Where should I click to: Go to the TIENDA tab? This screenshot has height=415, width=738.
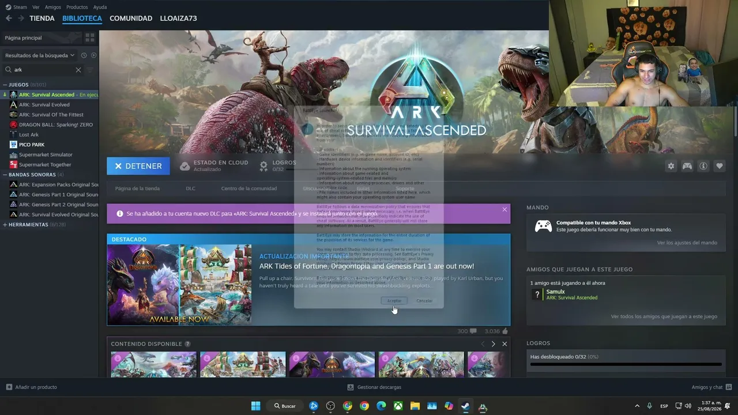pos(42,18)
